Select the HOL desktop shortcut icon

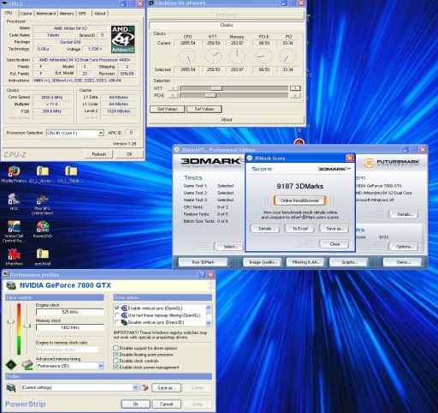pyautogui.click(x=14, y=199)
